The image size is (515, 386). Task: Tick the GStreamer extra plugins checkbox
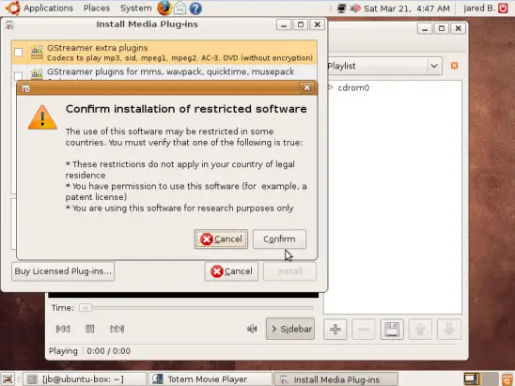point(19,53)
